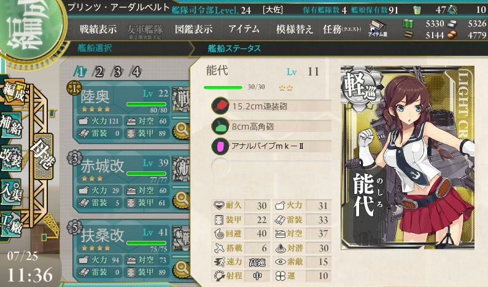Select the 入渠 docking repair icon

(11, 192)
